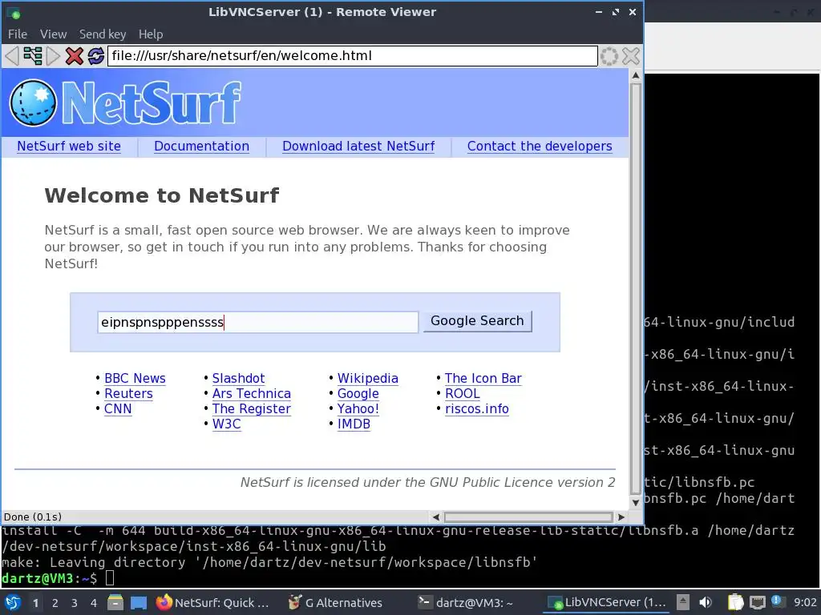Open the IMDB link

pyautogui.click(x=354, y=424)
